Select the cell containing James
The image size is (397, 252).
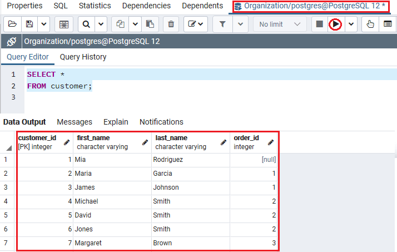(112, 187)
